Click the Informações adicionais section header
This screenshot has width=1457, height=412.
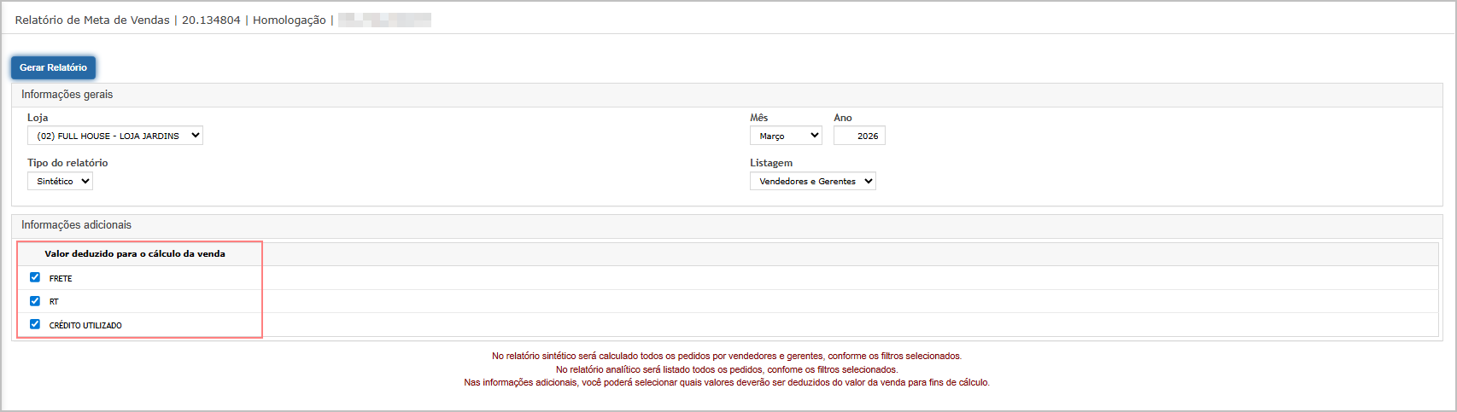click(77, 225)
